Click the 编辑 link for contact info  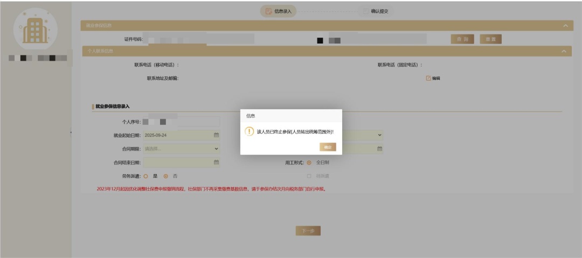tap(436, 78)
